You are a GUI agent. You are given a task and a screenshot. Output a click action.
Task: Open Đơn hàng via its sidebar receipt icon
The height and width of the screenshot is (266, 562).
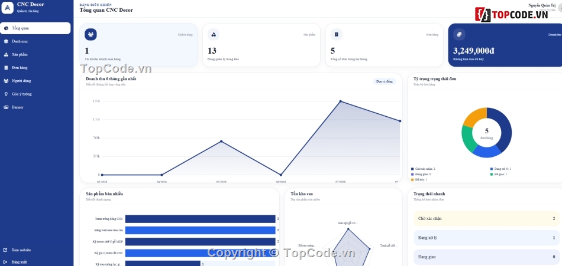pos(6,68)
